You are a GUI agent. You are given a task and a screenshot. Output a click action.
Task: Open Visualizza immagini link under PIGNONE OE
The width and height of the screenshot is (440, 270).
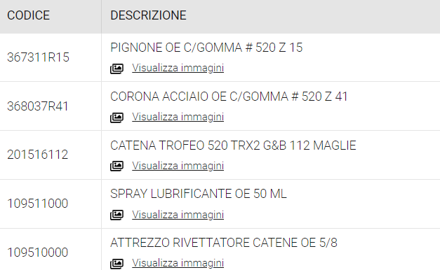pos(178,68)
